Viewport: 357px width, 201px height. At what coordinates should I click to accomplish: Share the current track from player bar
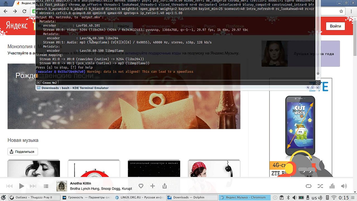(165, 186)
